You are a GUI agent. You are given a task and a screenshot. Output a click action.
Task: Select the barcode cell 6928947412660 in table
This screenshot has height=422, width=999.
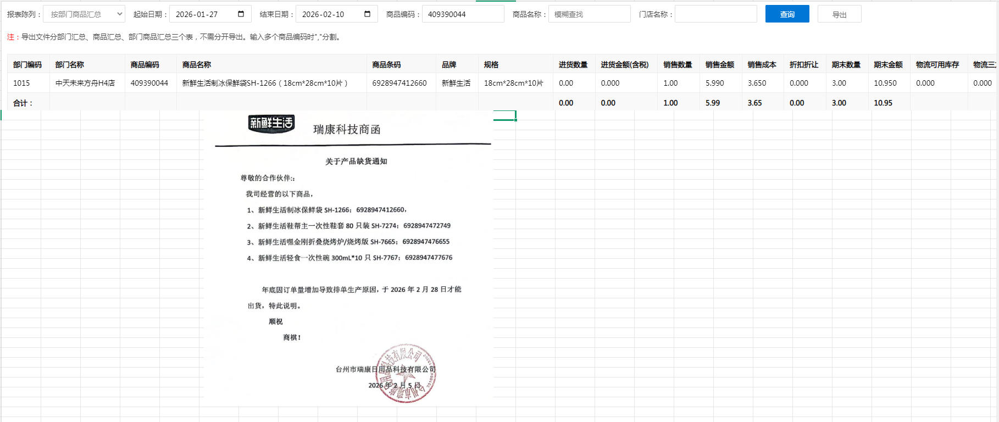click(x=399, y=83)
